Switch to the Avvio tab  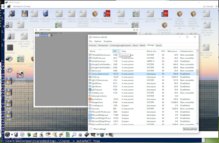point(135,45)
